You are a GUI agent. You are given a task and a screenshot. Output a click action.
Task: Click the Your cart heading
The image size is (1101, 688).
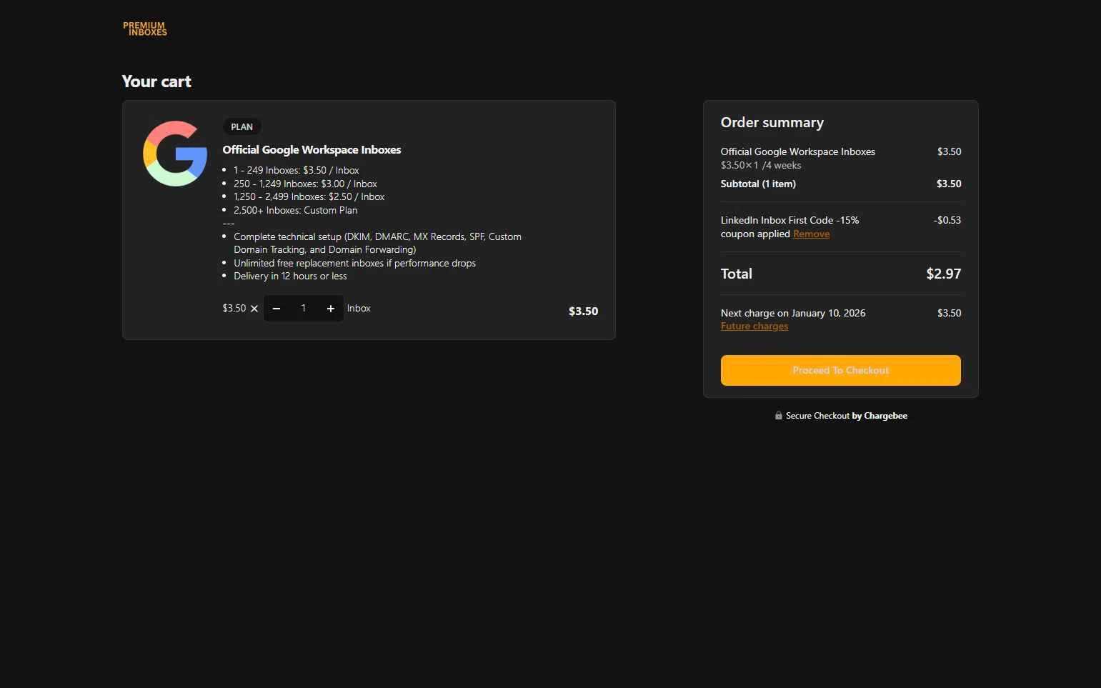(x=156, y=81)
